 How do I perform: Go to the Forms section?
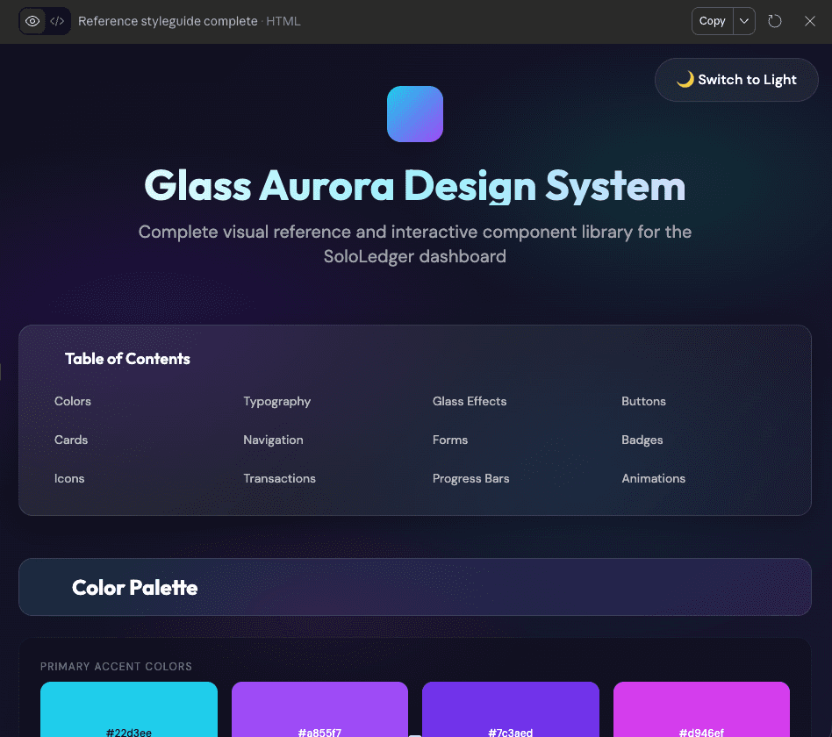coord(450,440)
